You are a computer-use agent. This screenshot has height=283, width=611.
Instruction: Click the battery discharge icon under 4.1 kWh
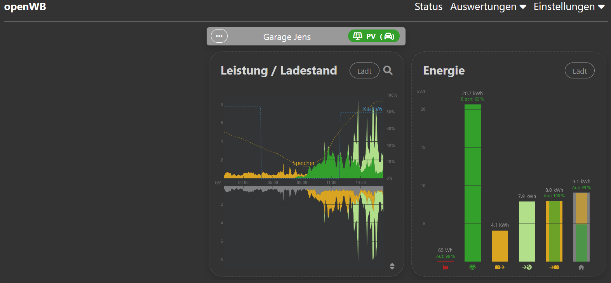pyautogui.click(x=500, y=267)
